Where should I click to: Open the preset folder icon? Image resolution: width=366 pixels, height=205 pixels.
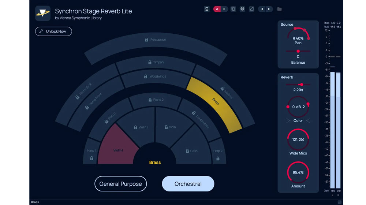(x=280, y=9)
